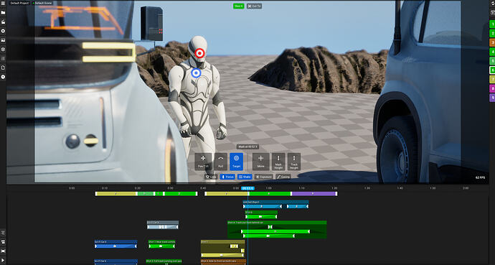Select the Shot 4 Track pan from behind car clip
Image resolution: width=495 pixels, height=265 pixels.
(277, 230)
